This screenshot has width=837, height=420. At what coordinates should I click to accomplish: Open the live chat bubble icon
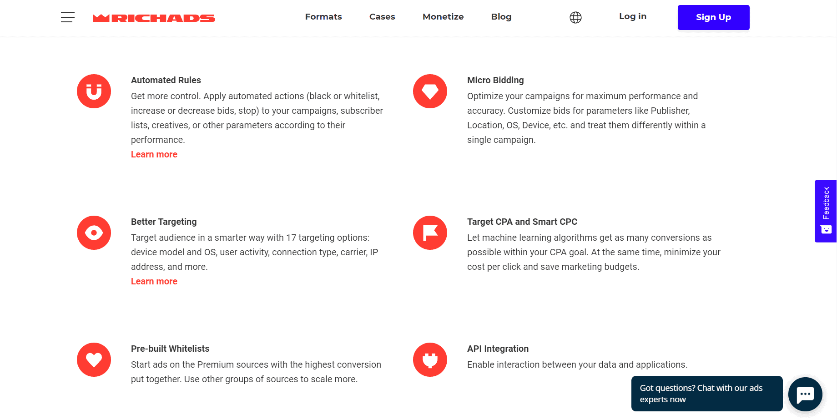pos(805,394)
